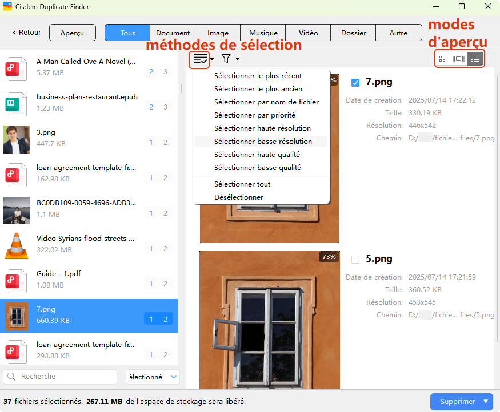
Task: Click the Aperçu button
Action: pos(72,33)
